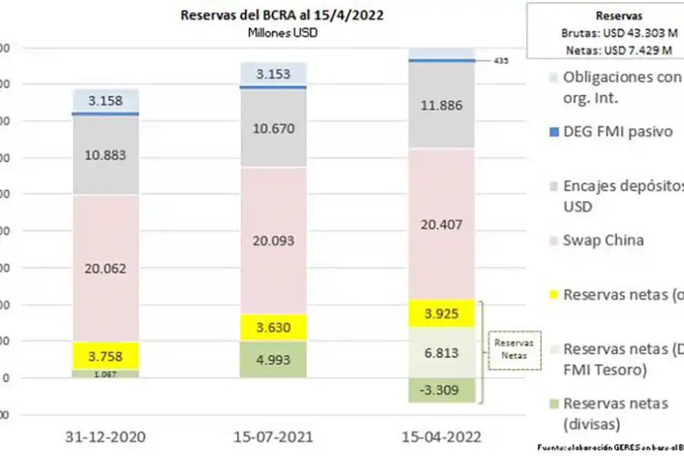Select the 31-12-2020 axis label
This screenshot has height=456, width=684.
click(105, 438)
